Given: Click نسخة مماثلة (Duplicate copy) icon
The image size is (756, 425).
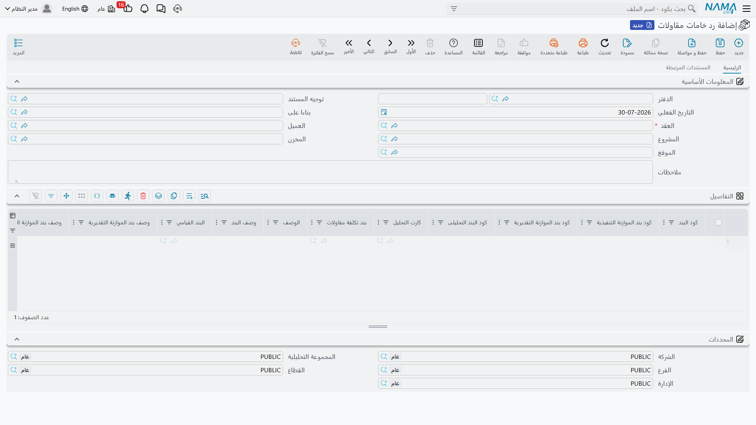Looking at the screenshot, I should point(656,43).
